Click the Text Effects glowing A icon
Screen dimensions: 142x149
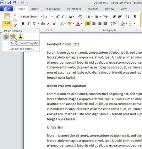[62, 23]
